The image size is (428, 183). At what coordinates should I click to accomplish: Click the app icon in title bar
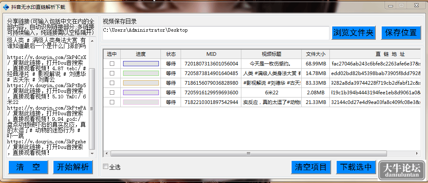[x=6, y=6]
